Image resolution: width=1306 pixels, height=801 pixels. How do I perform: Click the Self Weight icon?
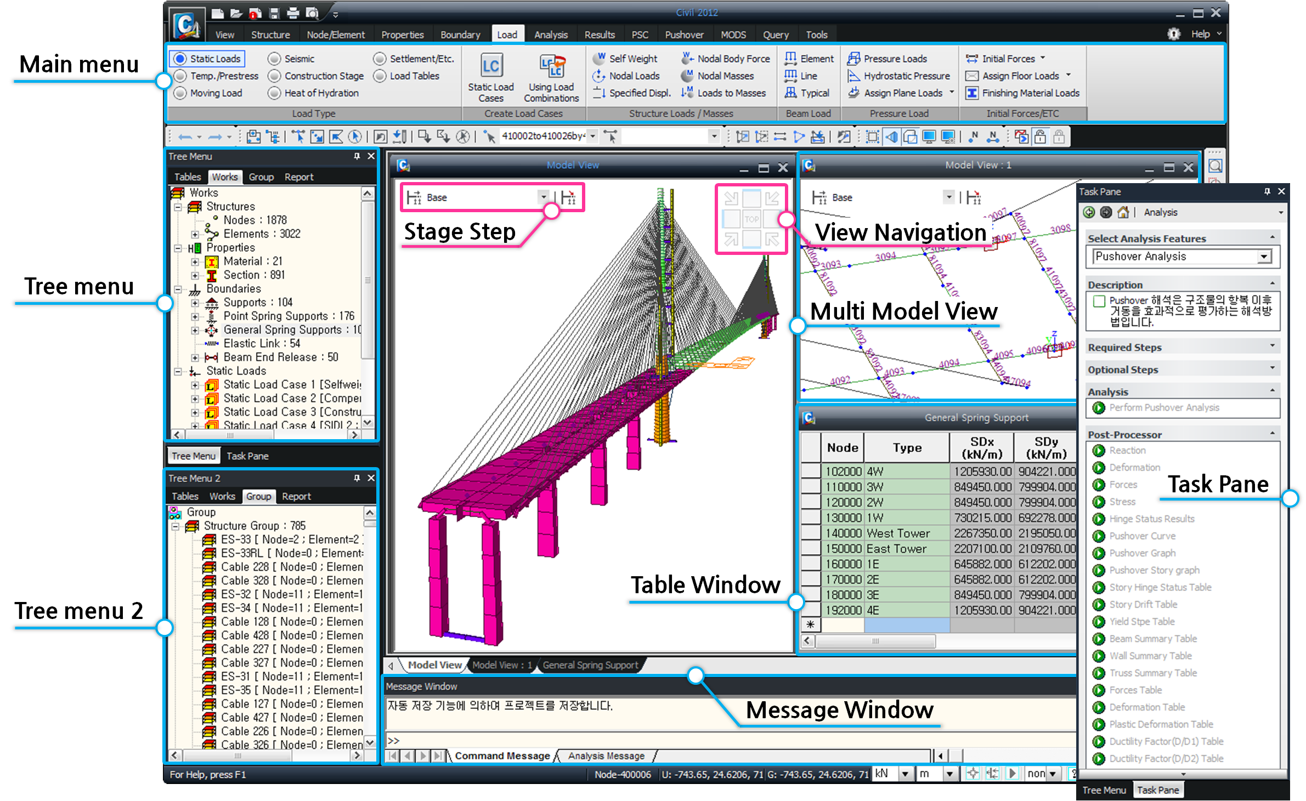coord(600,58)
